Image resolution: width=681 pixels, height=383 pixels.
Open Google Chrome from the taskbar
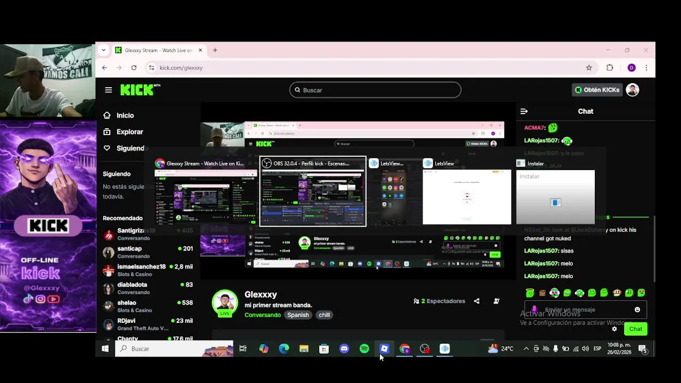[405, 348]
